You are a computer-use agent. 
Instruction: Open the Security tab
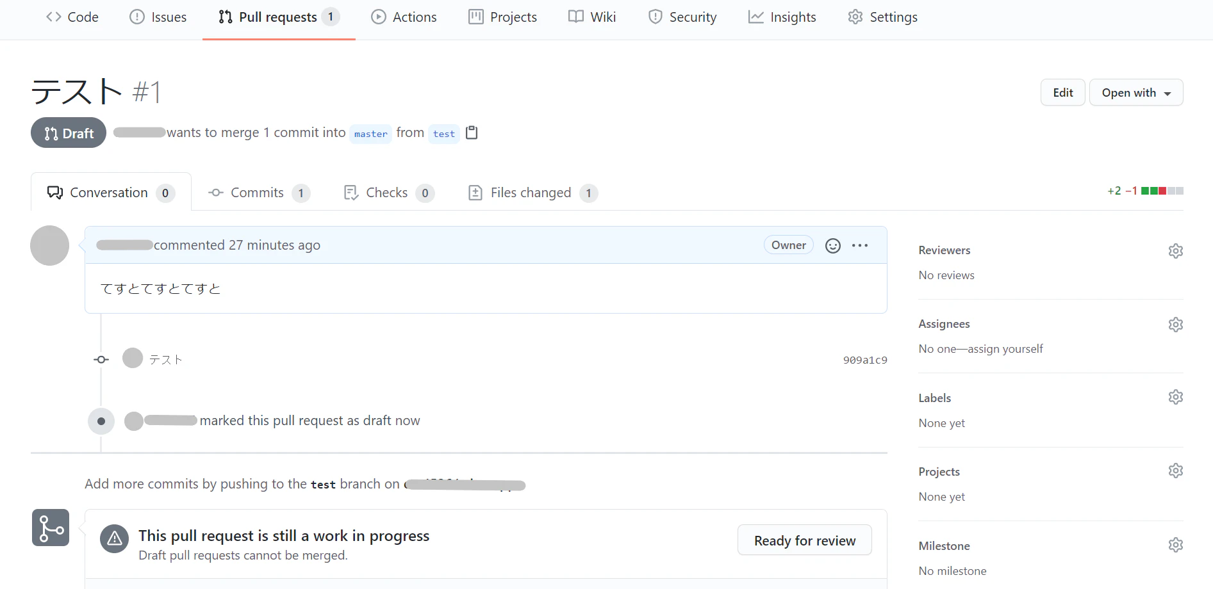(x=682, y=17)
